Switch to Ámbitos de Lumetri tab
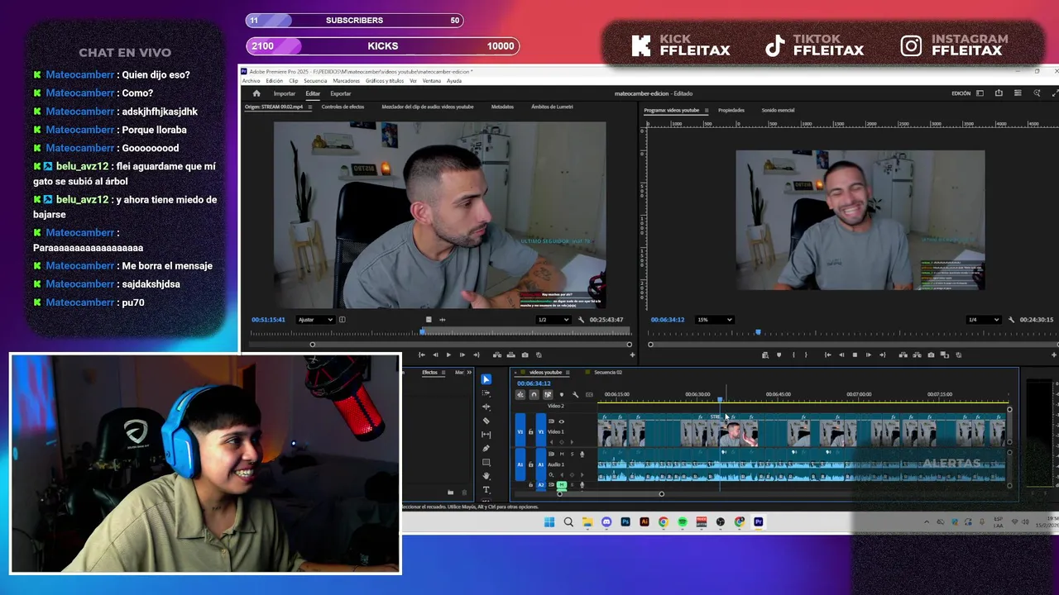1059x595 pixels. tap(552, 107)
